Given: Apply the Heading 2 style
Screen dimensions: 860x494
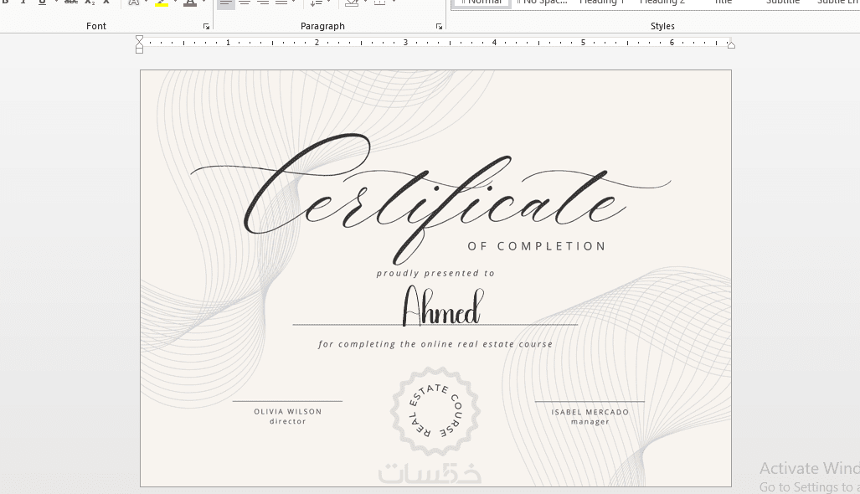Looking at the screenshot, I should (x=662, y=3).
